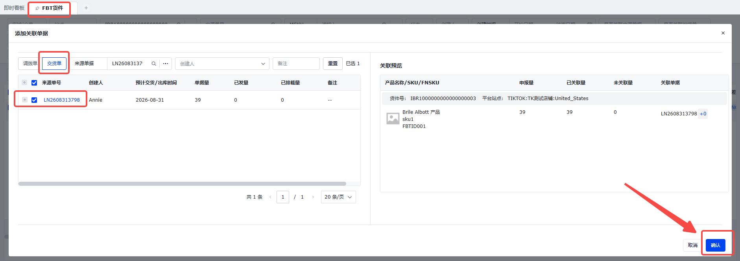This screenshot has height=261, width=740.
Task: Click the 预计交货/出库时间 column header
Action: 156,83
